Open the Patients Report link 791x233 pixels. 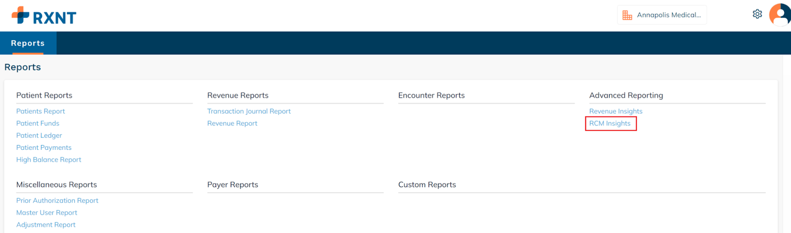tap(41, 111)
